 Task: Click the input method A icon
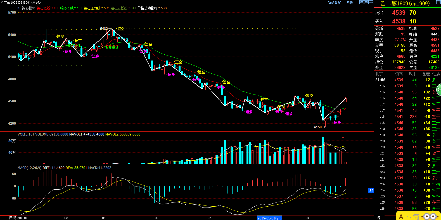pyautogui.click(x=401, y=217)
